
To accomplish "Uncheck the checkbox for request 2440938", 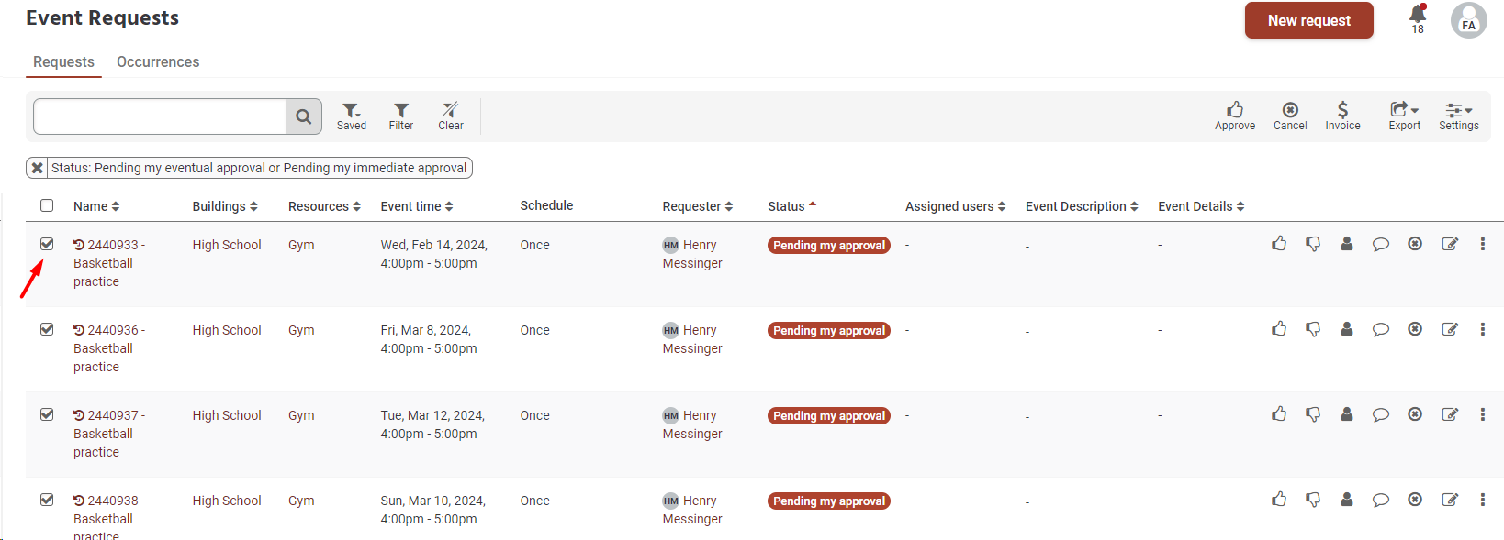I will coord(47,500).
